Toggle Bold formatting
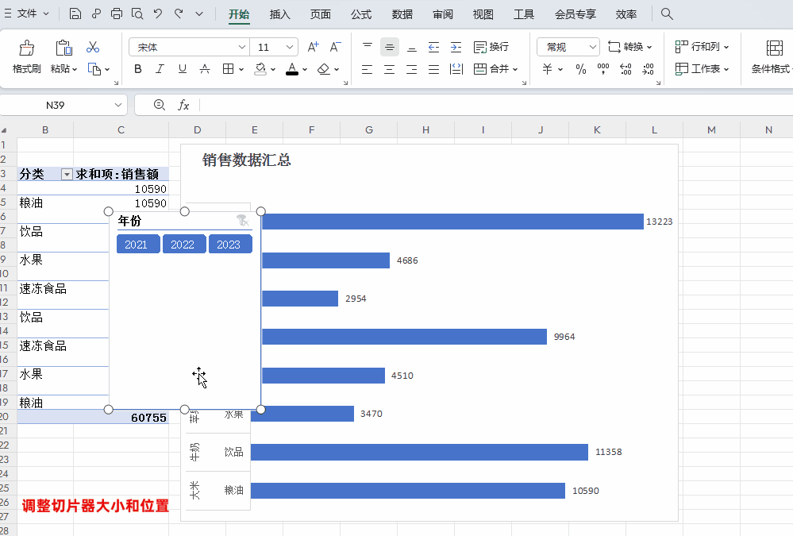The height and width of the screenshot is (536, 793). click(x=138, y=69)
